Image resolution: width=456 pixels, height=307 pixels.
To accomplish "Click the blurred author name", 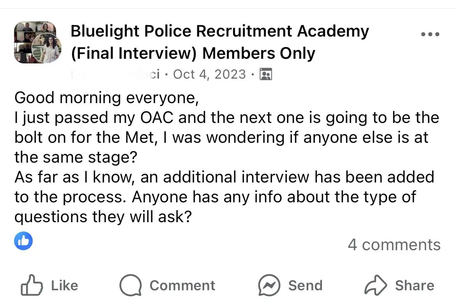I will pyautogui.click(x=115, y=74).
